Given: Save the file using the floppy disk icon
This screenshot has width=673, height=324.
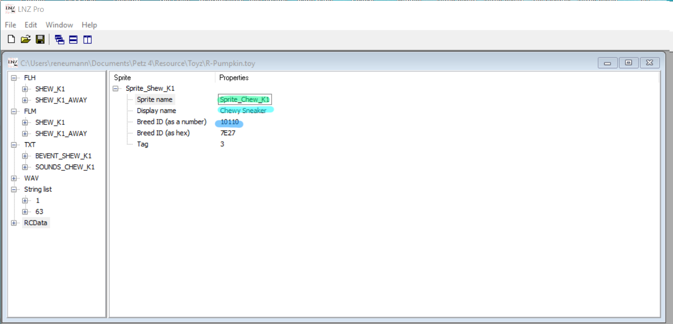Looking at the screenshot, I should [40, 40].
